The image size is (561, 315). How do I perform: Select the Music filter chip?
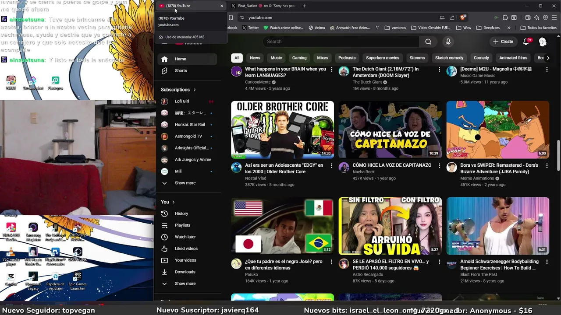coord(276,58)
